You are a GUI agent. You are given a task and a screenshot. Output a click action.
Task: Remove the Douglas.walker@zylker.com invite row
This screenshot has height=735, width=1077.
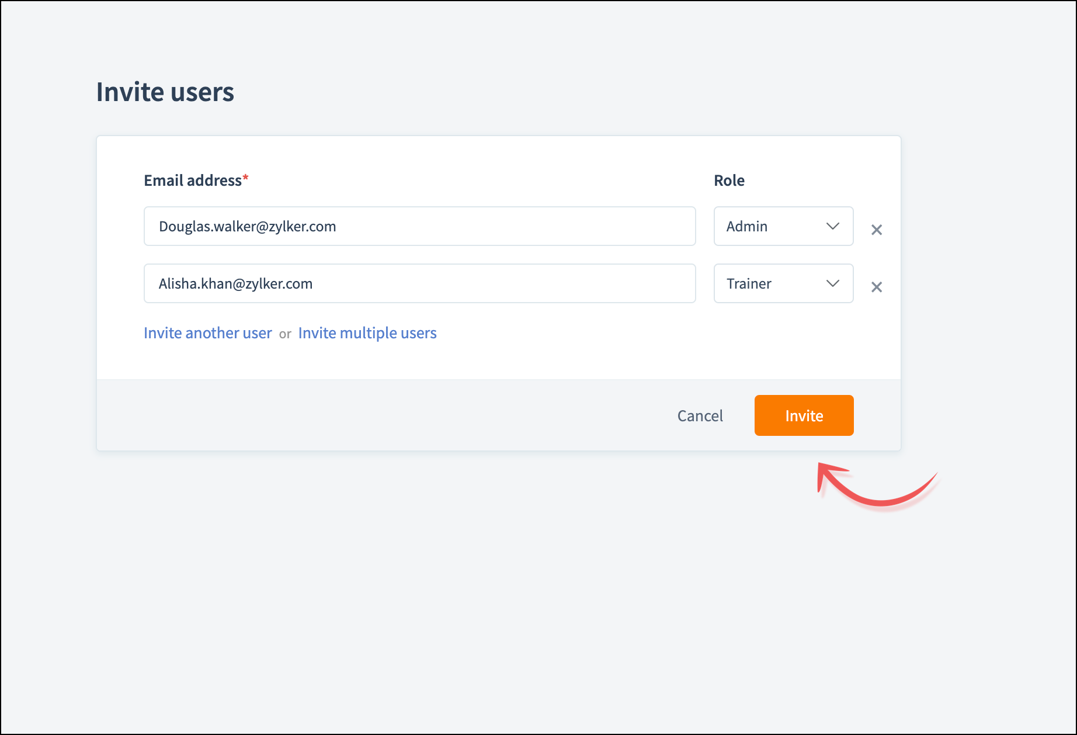(x=876, y=230)
